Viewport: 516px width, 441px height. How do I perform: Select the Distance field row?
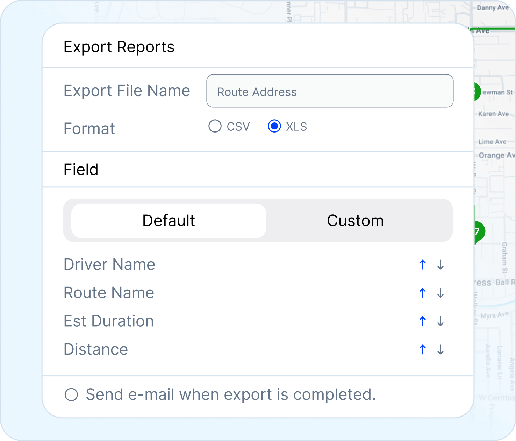tap(258, 349)
